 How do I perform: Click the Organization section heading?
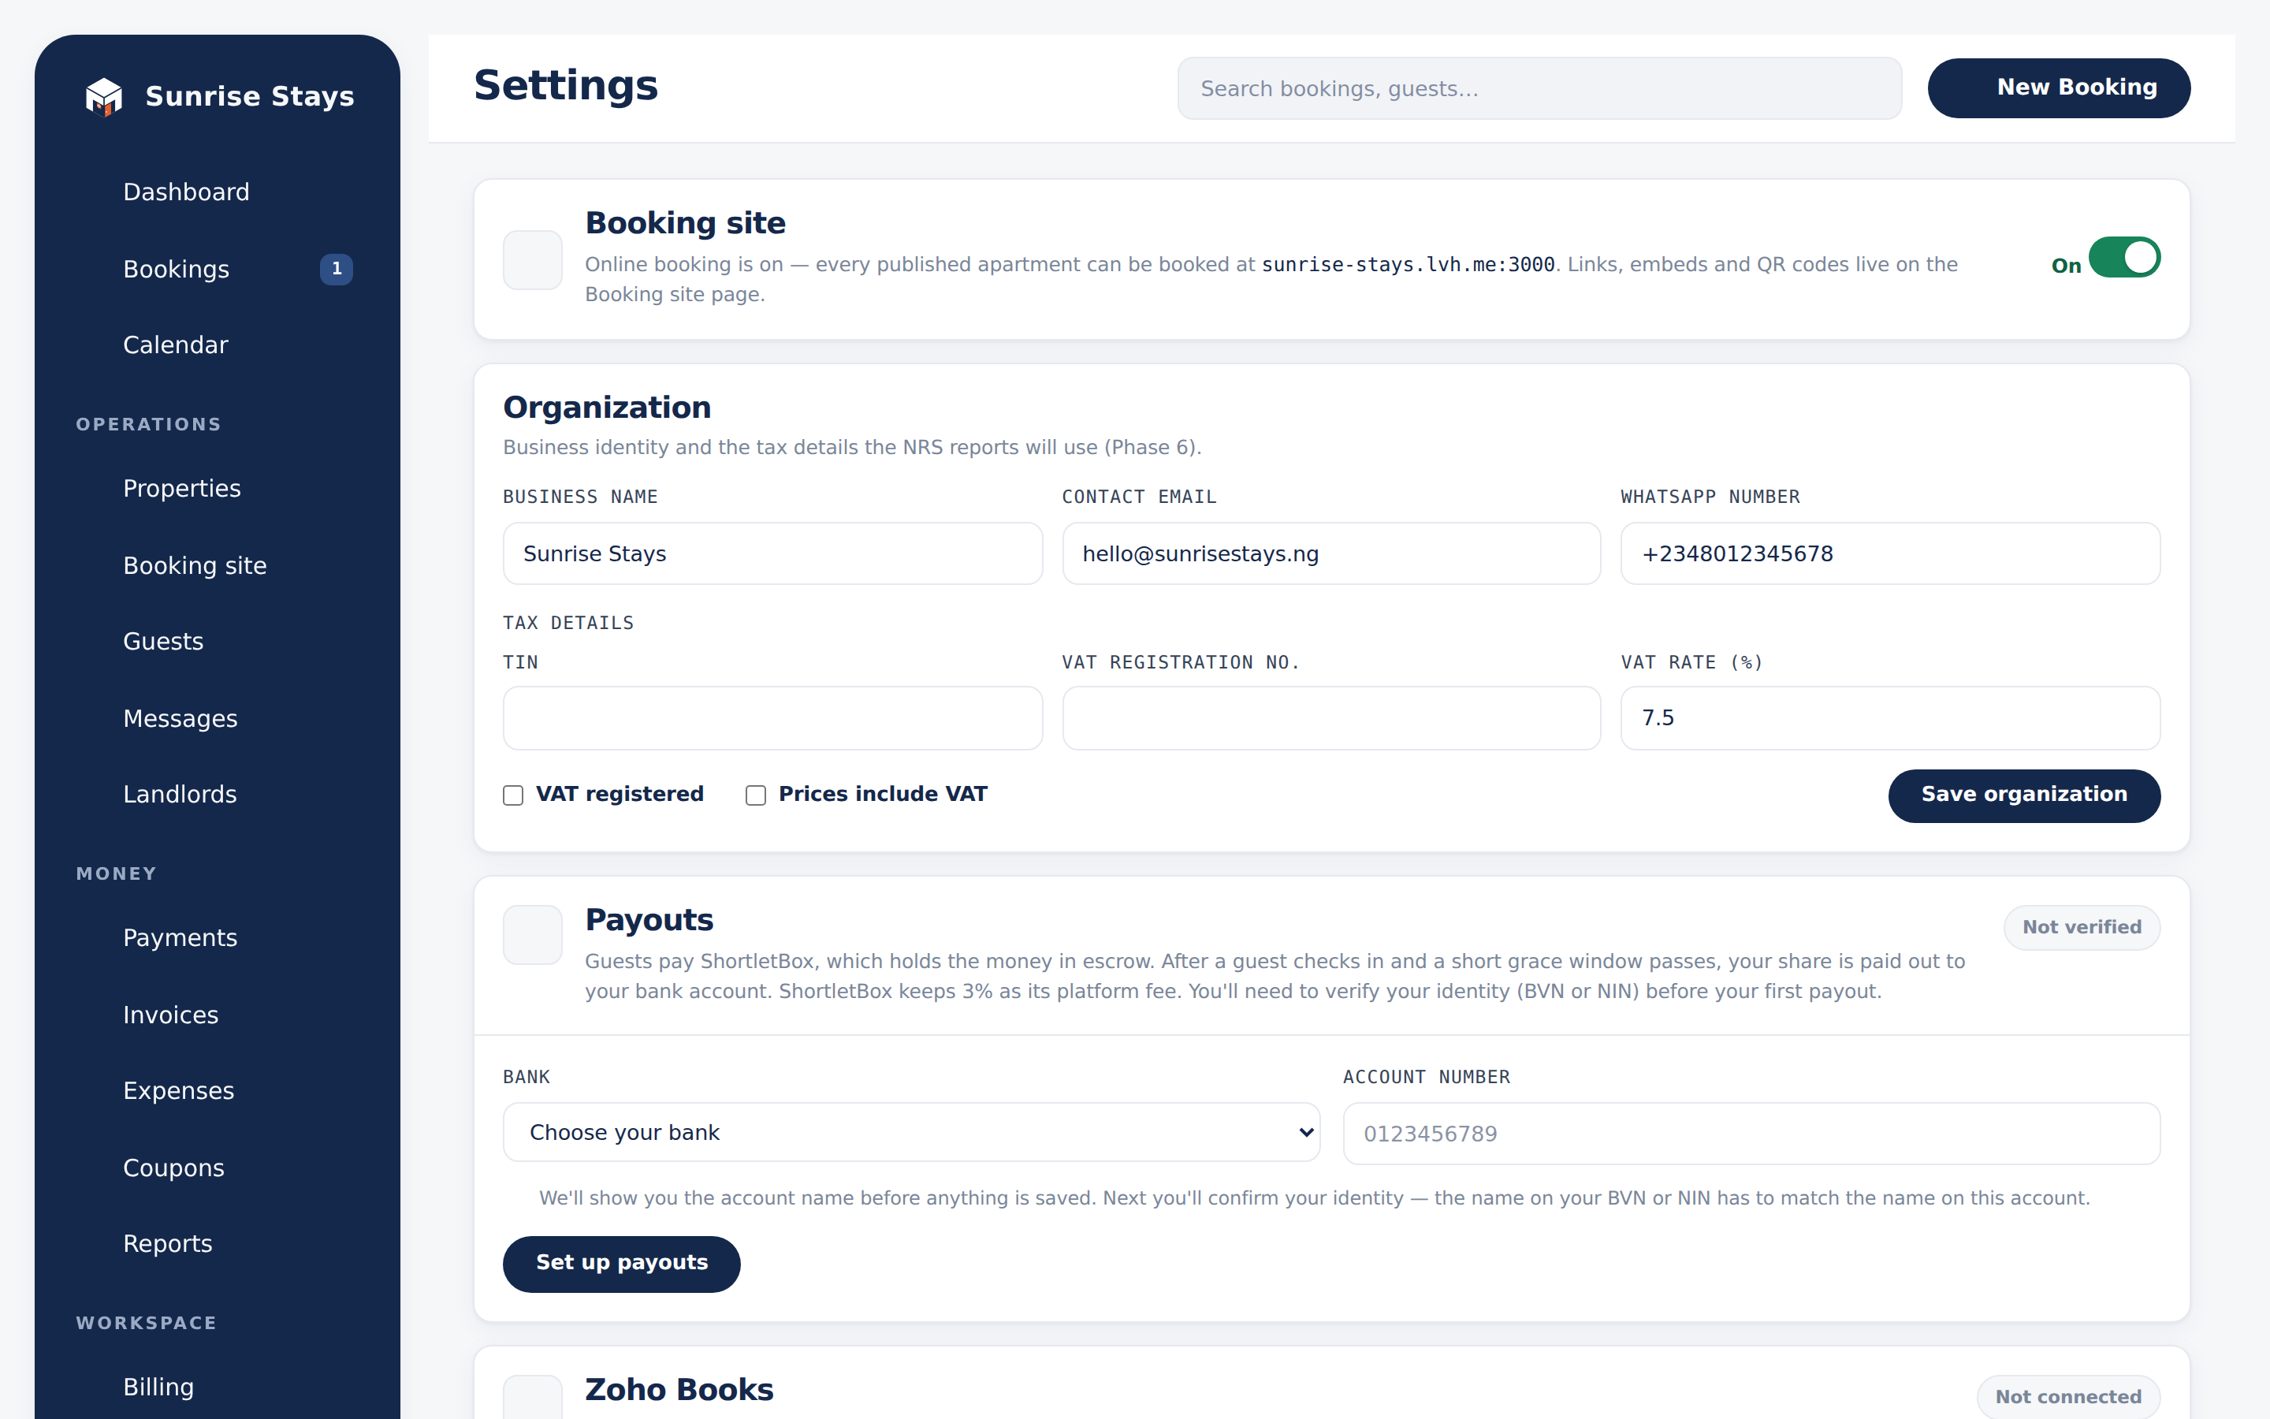pyautogui.click(x=607, y=408)
